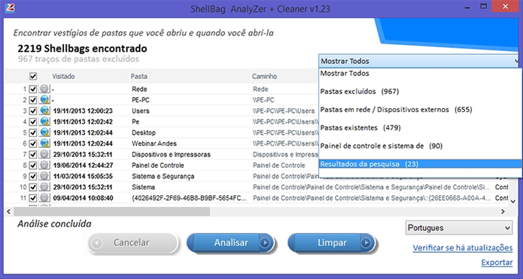Click the Cancelar button
Screen dimensions: 523x279
point(132,243)
